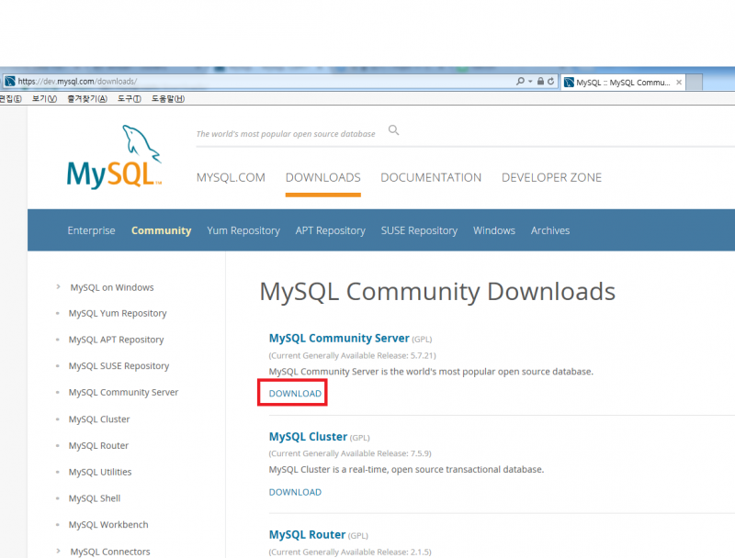Click 'Current Generally Available Release: 7.5.9' text
Image resolution: width=735 pixels, height=558 pixels.
tap(350, 453)
